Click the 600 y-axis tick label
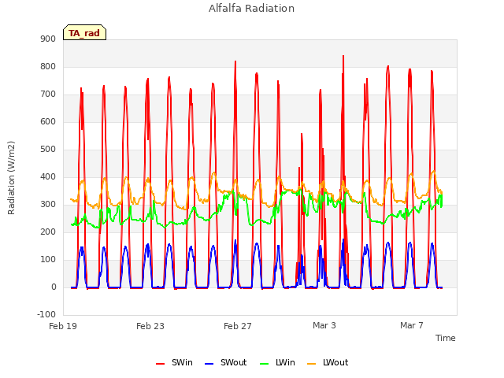Viewport: 504px width, 378px height. point(48,121)
